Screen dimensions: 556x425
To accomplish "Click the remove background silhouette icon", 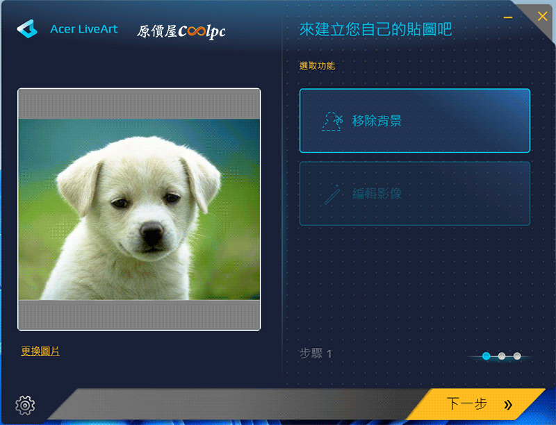I will point(332,122).
